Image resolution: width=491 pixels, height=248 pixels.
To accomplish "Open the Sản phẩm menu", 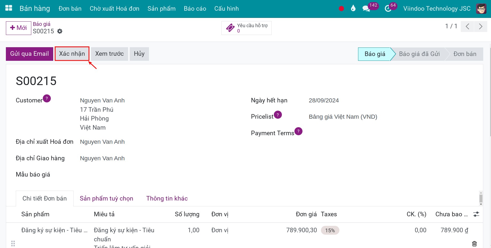I will [x=162, y=9].
